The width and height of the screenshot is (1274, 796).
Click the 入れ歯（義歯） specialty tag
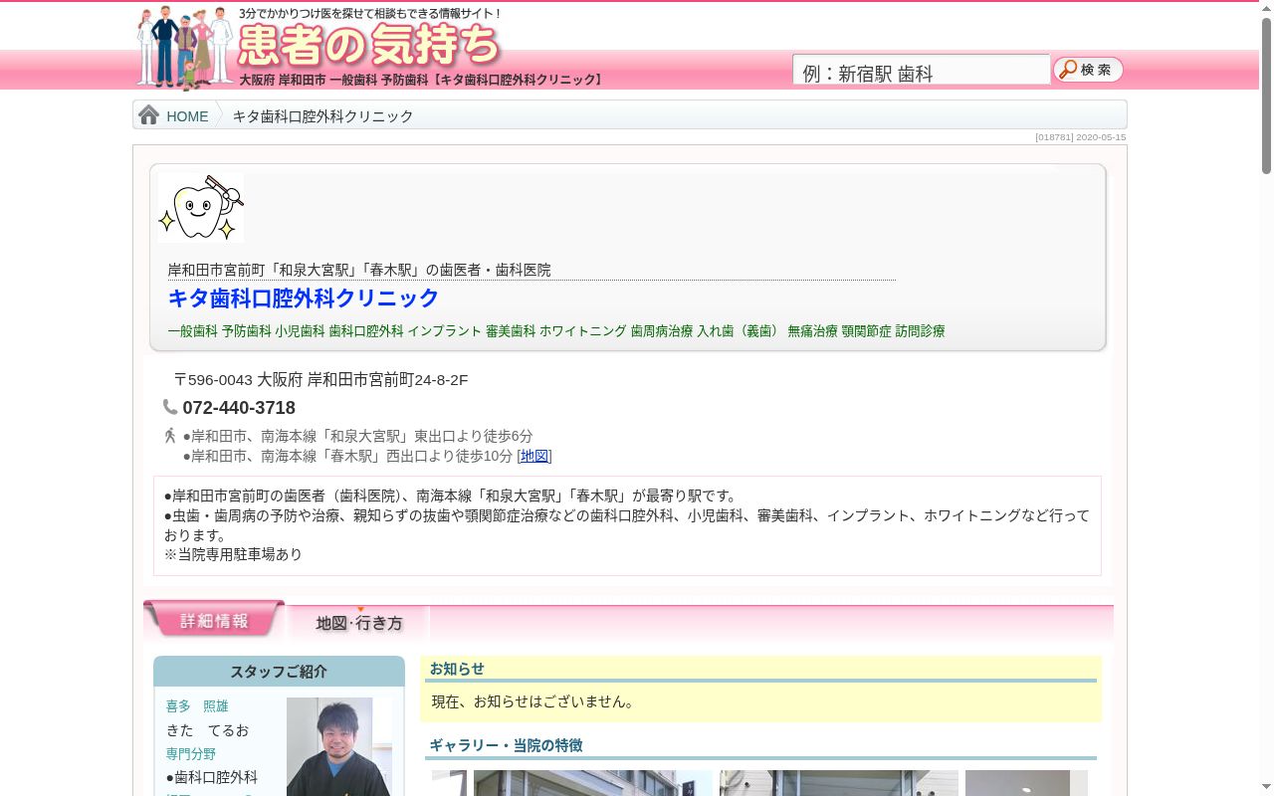point(740,331)
